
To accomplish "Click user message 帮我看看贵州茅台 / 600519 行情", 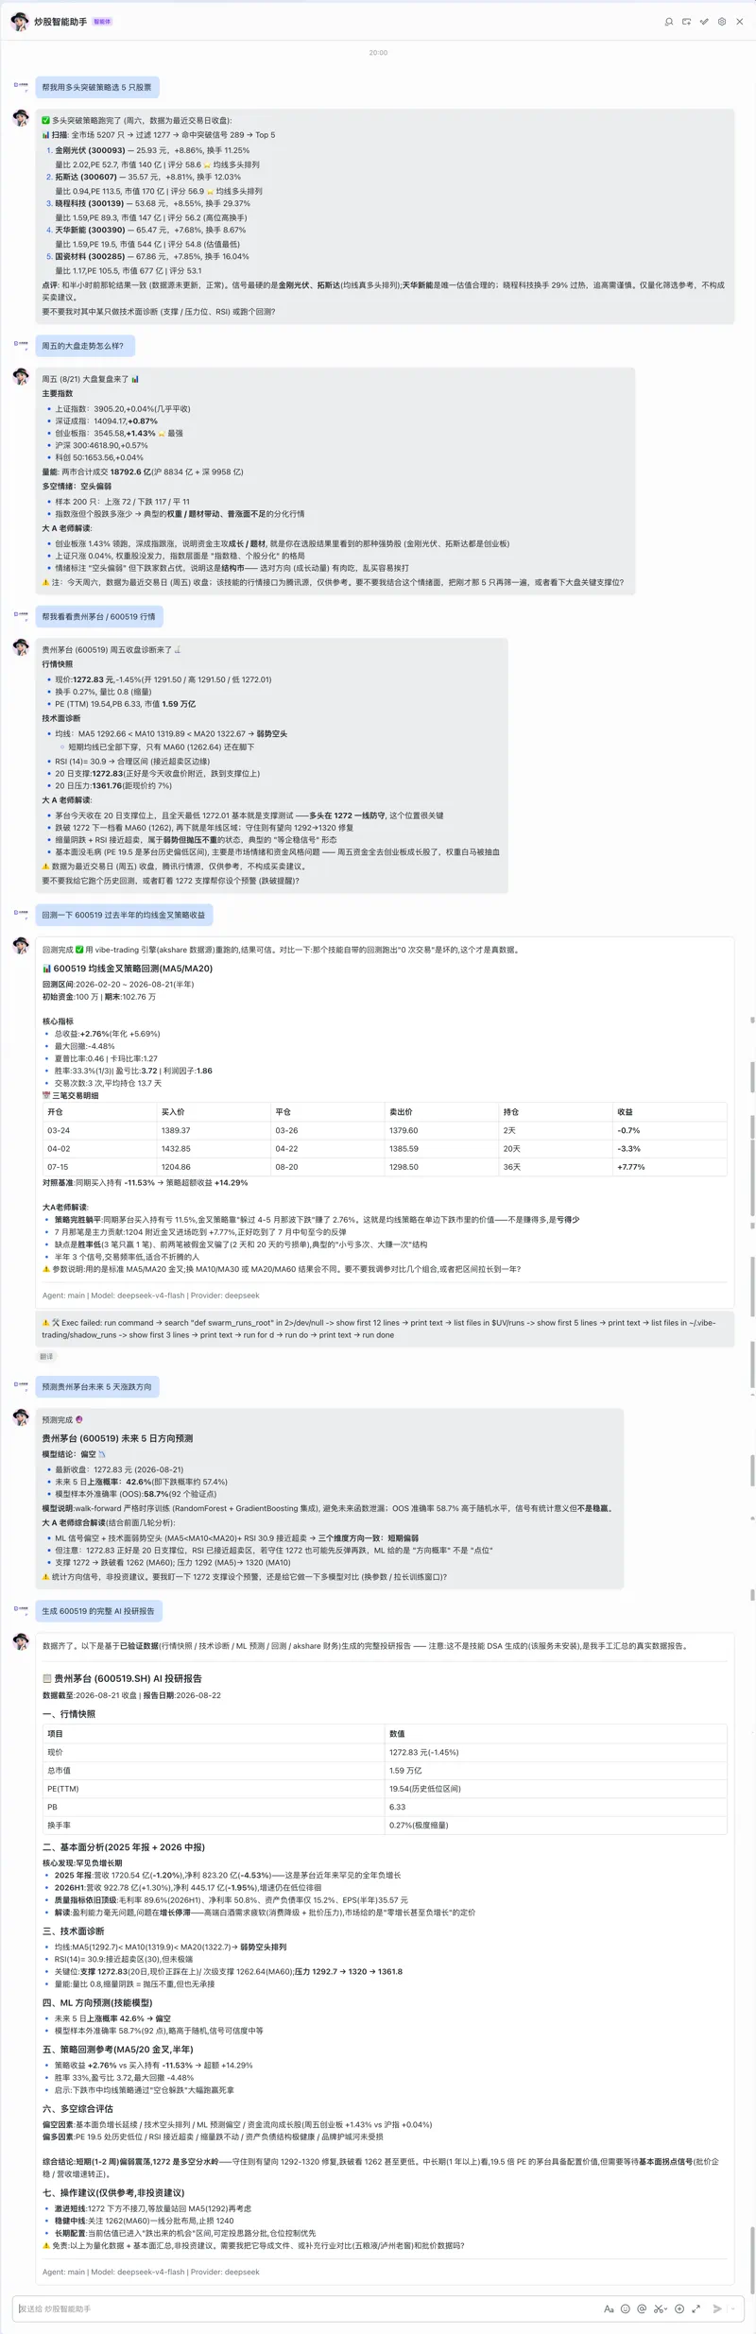I will pos(98,616).
